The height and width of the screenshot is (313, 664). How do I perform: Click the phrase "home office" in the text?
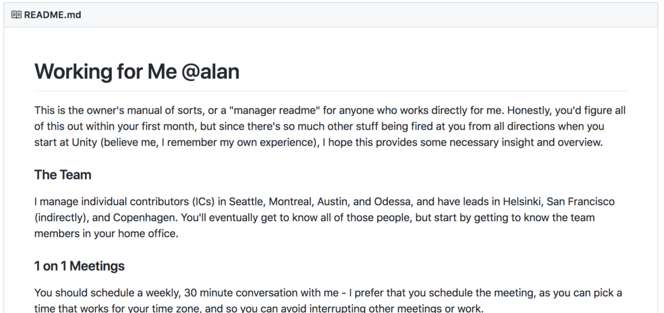pos(150,233)
